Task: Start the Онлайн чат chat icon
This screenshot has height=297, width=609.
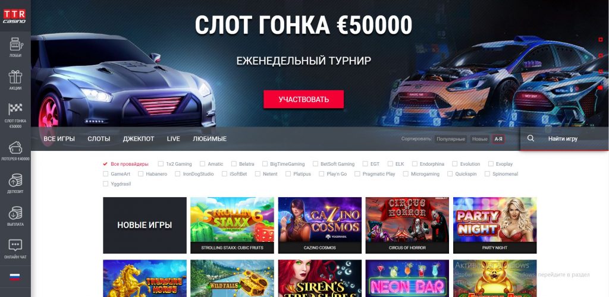Action: 15,245
